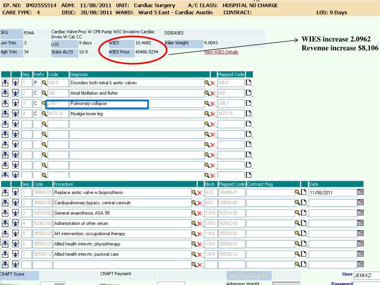380x285 pixels.
Task: Move Replace aortic valve procedure row up
Action: tap(5, 193)
